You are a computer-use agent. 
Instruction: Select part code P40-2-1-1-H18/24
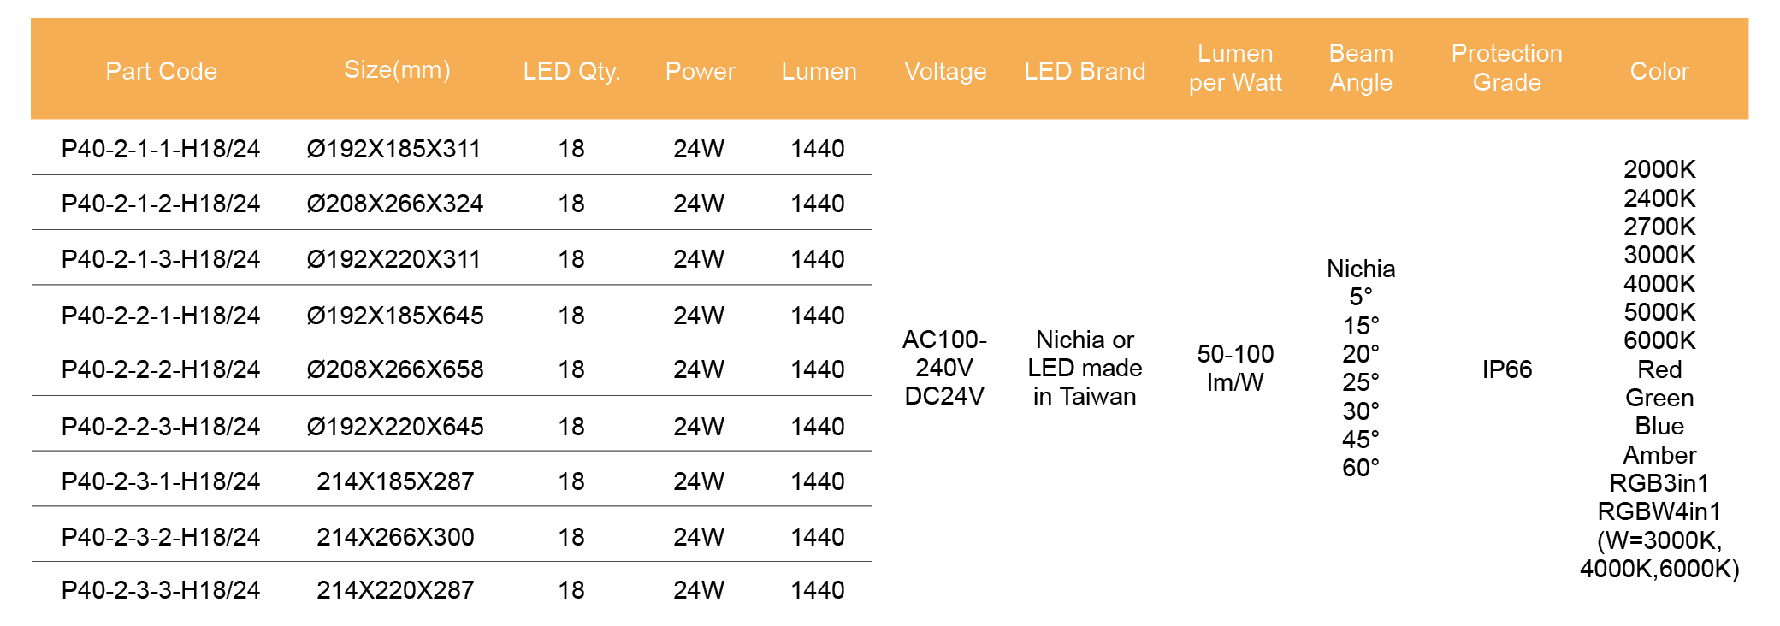pyautogui.click(x=161, y=149)
